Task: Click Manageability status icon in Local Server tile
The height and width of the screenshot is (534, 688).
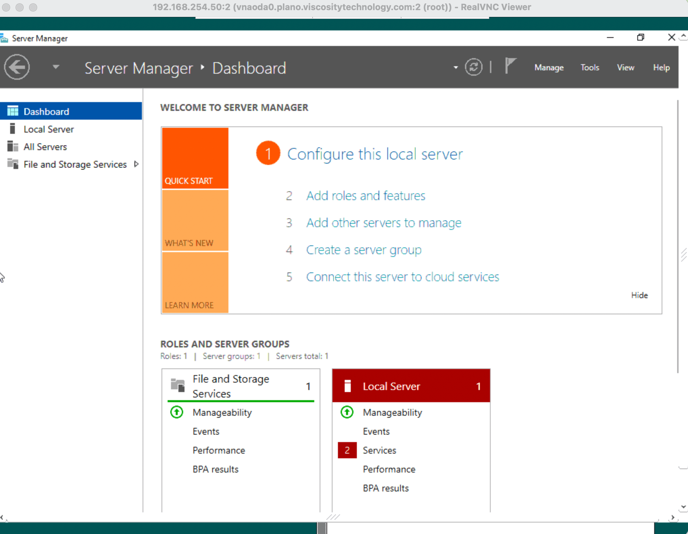Action: tap(347, 412)
